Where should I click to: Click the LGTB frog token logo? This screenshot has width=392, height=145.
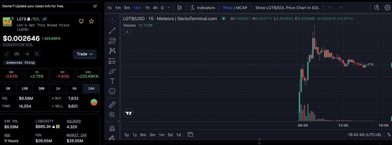tap(8, 22)
